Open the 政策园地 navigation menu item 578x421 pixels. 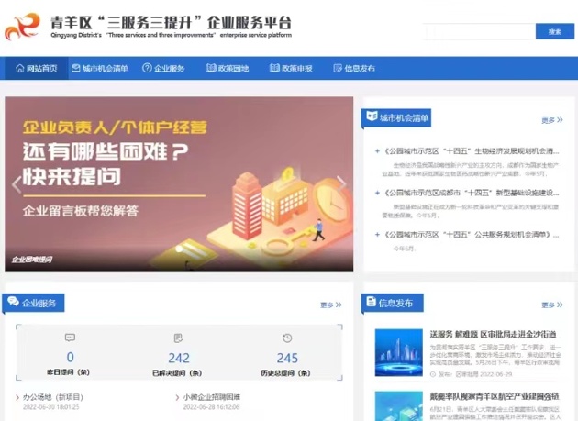pyautogui.click(x=228, y=69)
